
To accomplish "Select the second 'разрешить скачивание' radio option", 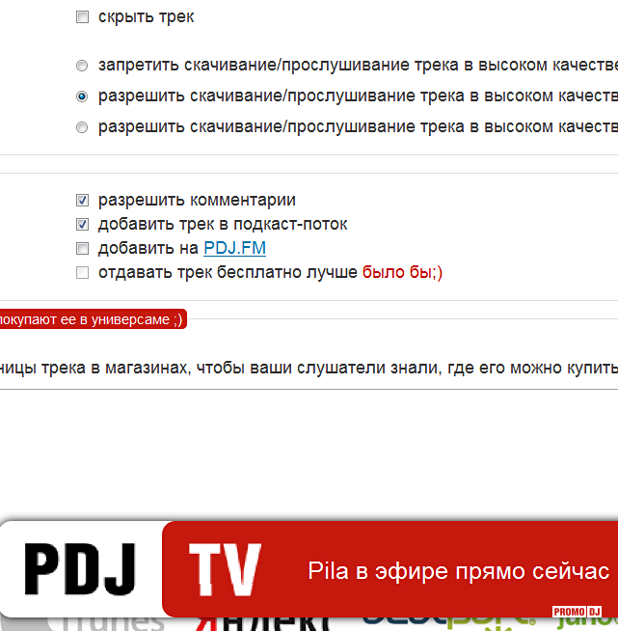I will pyautogui.click(x=82, y=96).
